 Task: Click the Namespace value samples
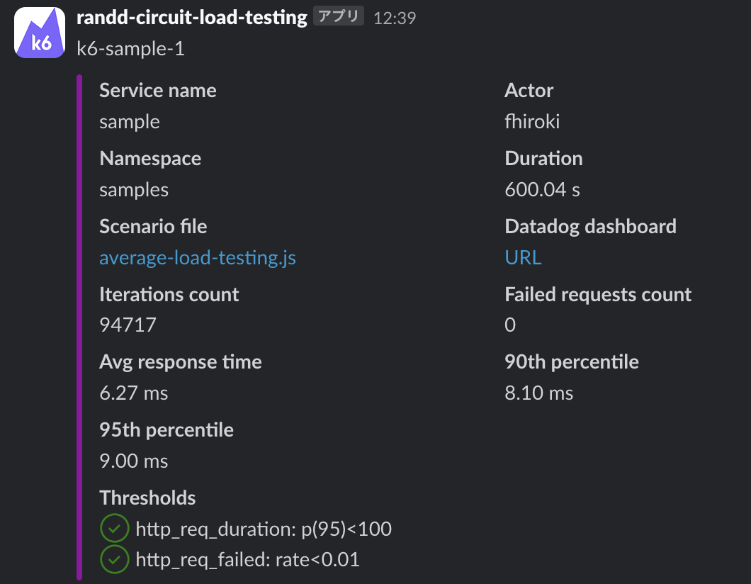pyautogui.click(x=134, y=190)
